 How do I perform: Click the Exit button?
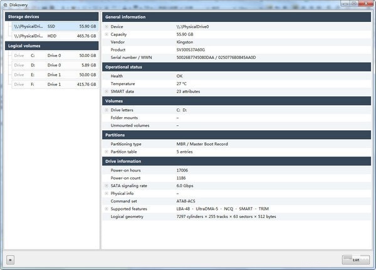click(x=355, y=260)
